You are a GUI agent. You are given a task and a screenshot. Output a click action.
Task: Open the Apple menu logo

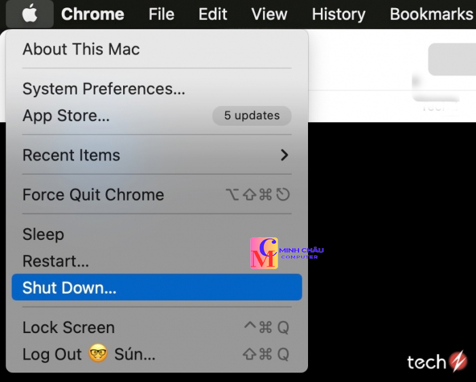(29, 14)
